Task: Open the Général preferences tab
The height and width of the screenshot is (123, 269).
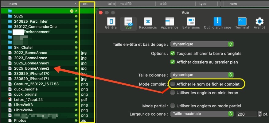Action: (111, 23)
